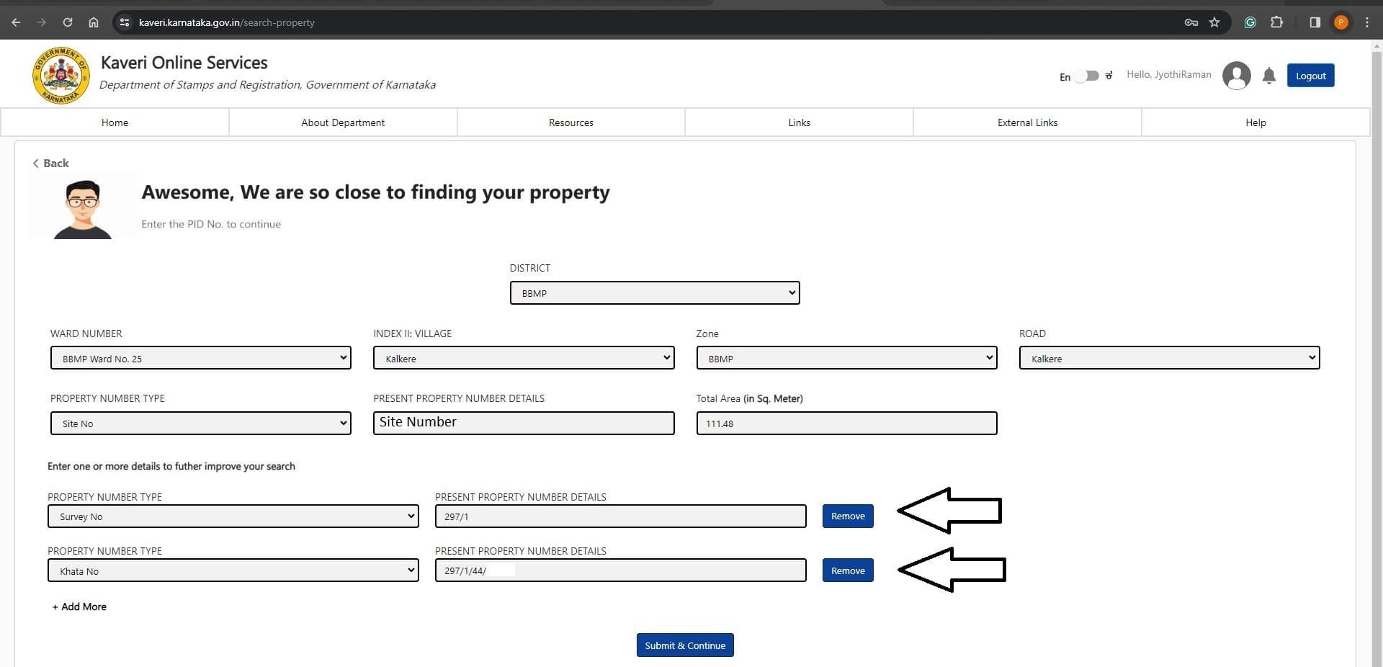Viewport: 1383px width, 667px height.
Task: Open the WARD NUMBER dropdown
Action: 200,358
